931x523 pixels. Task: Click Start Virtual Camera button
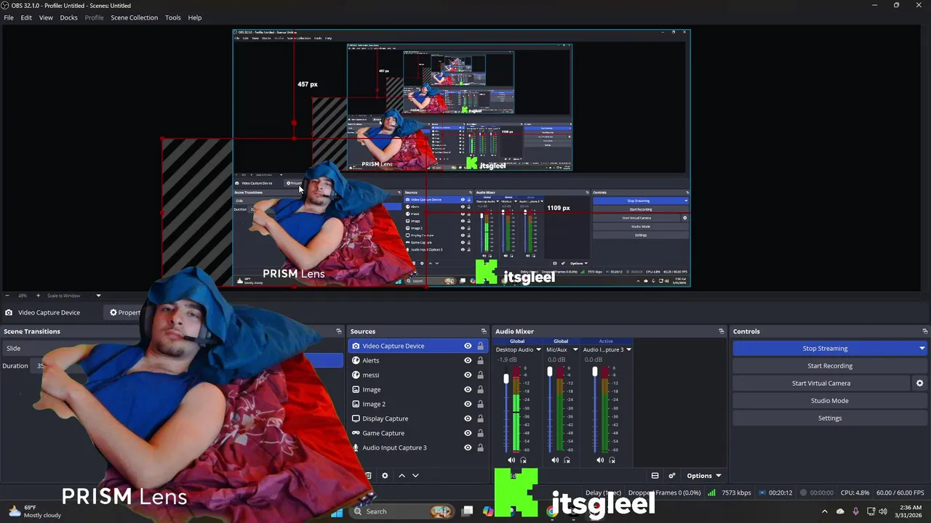[821, 384]
